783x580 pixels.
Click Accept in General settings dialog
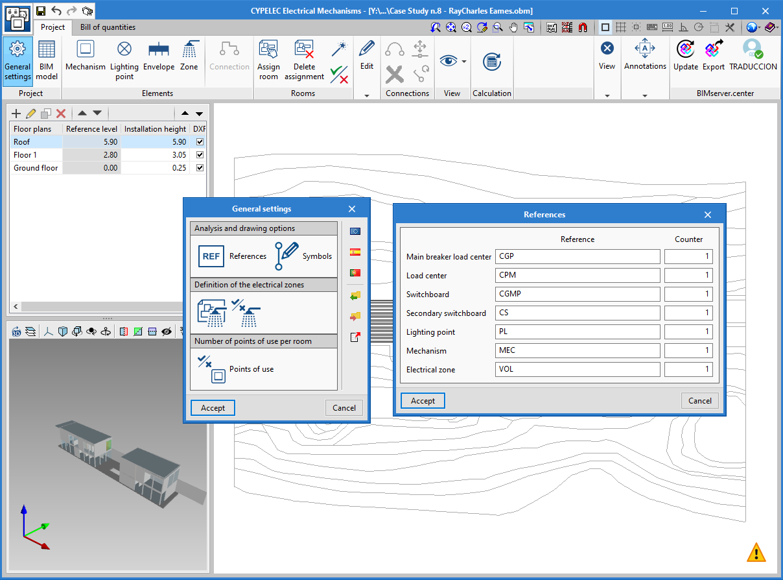[213, 408]
